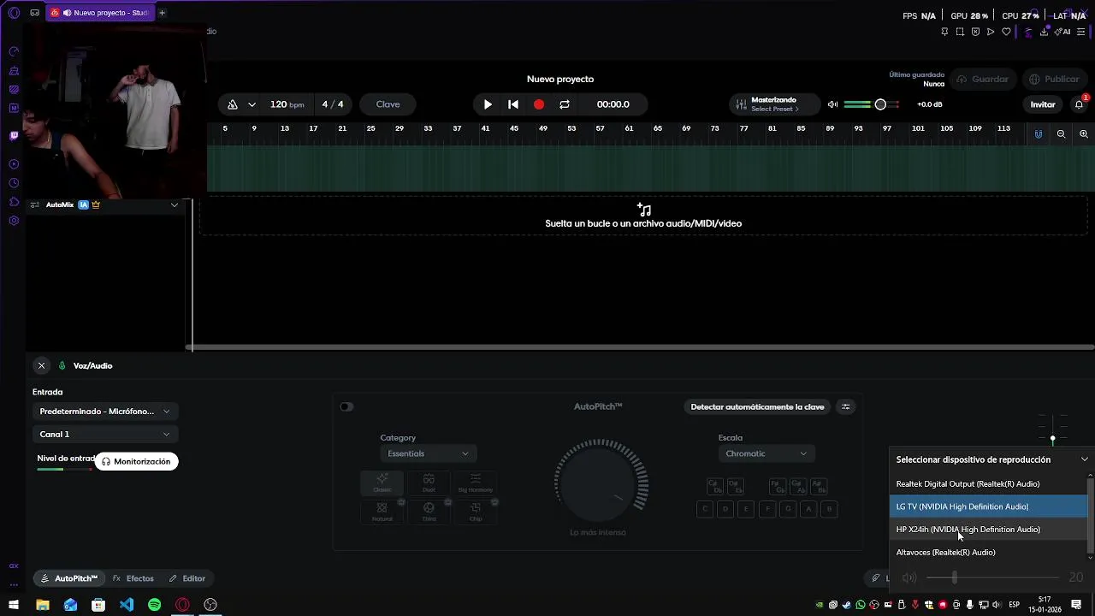
Task: Open browser sidebar settings gear
Action: click(x=14, y=221)
